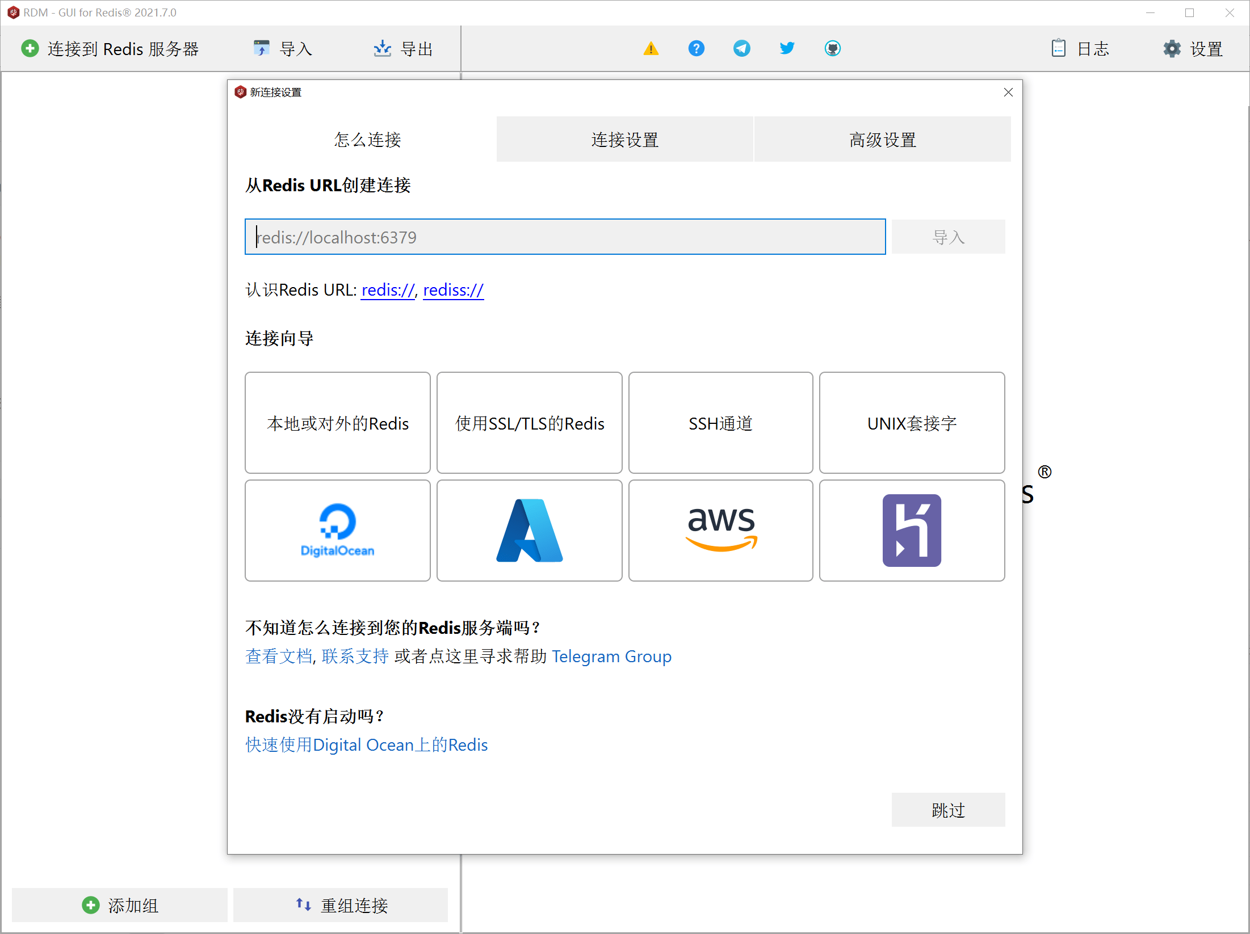The image size is (1250, 934).
Task: Click the yellow warning icon
Action: pos(651,48)
